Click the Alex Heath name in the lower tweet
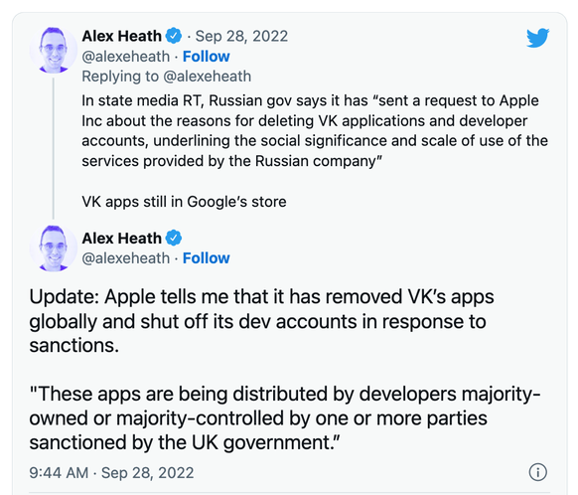 (x=121, y=239)
